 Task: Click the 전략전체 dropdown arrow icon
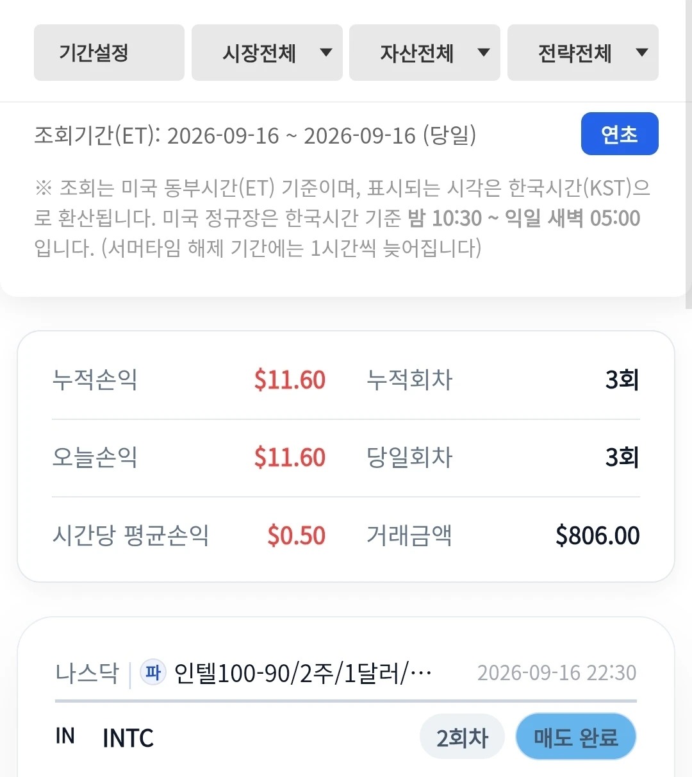click(x=642, y=53)
